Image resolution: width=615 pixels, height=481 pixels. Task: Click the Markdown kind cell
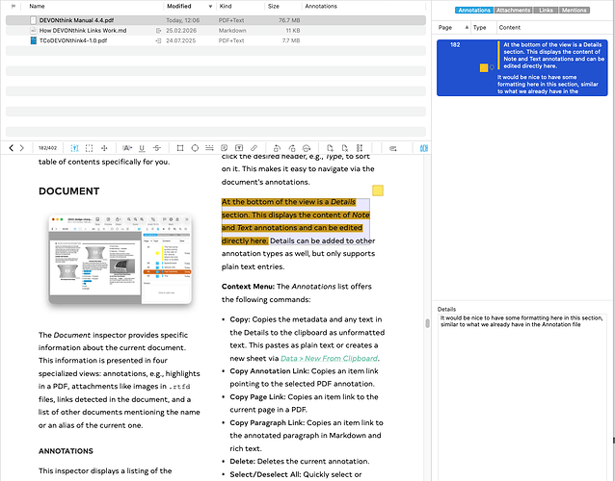pyautogui.click(x=232, y=30)
